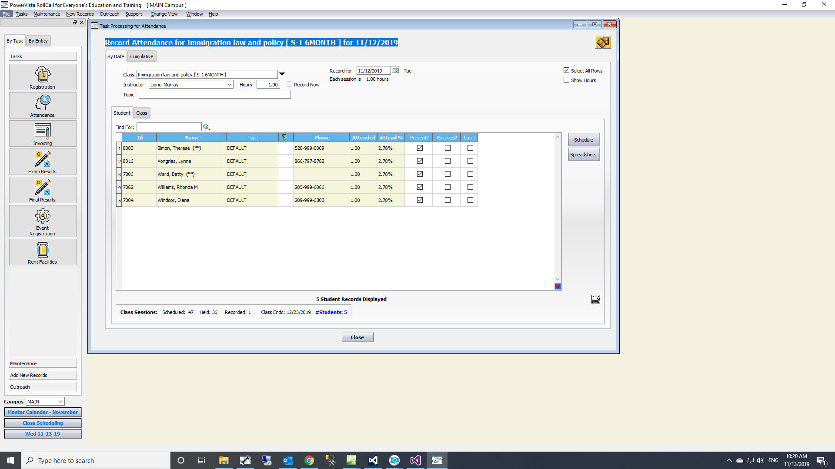Image resolution: width=835 pixels, height=469 pixels.
Task: Switch to the Cumulative tab
Action: 141,56
